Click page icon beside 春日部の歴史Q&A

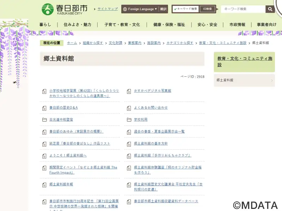[44, 108]
